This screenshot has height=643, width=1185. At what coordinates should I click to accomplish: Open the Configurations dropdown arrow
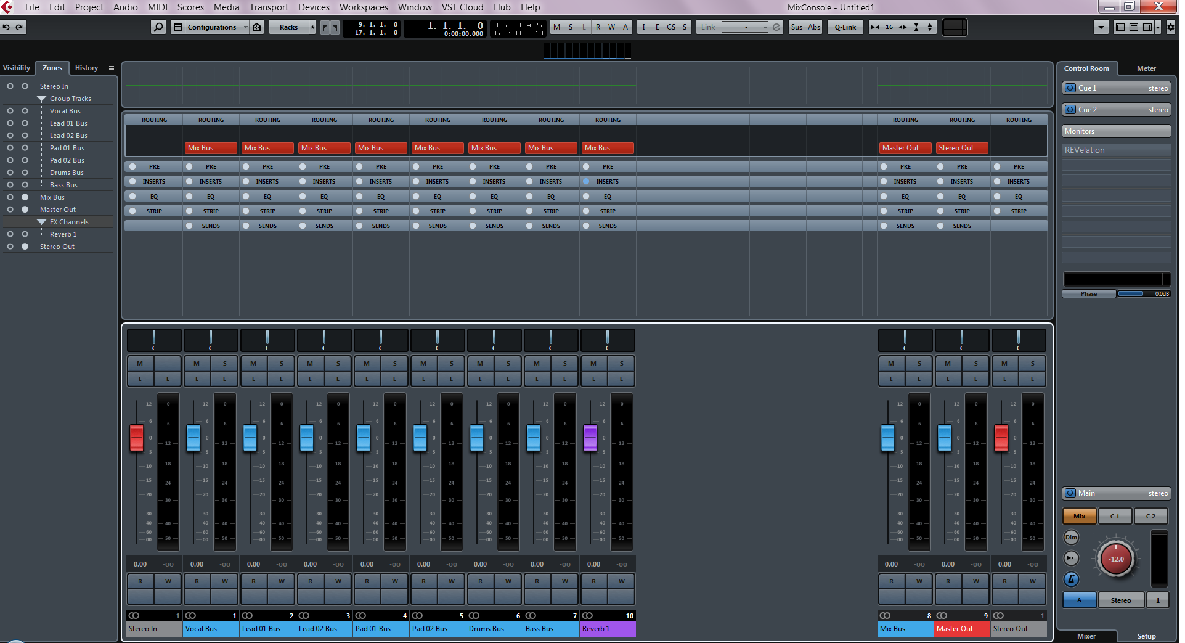245,27
